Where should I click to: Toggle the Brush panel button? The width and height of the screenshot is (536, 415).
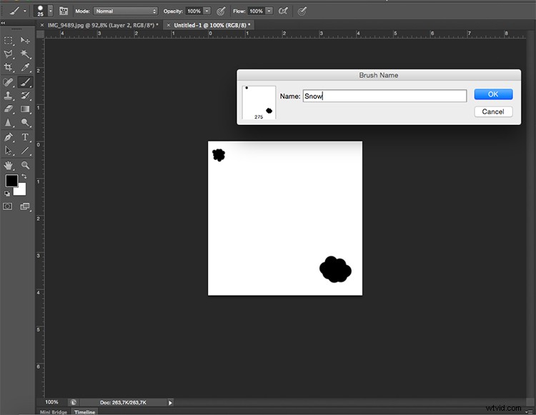point(64,11)
